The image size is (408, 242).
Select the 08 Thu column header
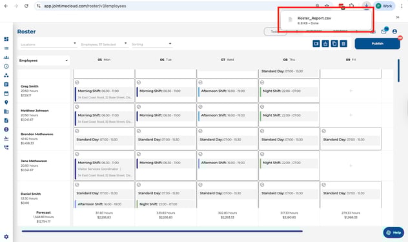289,60
